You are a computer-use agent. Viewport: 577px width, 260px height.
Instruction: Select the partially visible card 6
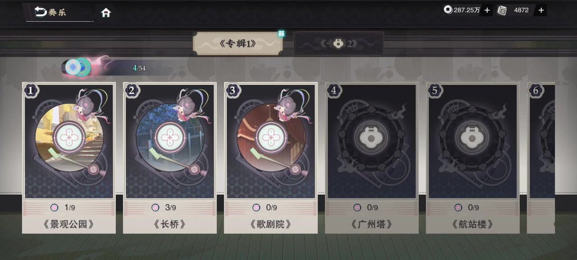541,158
